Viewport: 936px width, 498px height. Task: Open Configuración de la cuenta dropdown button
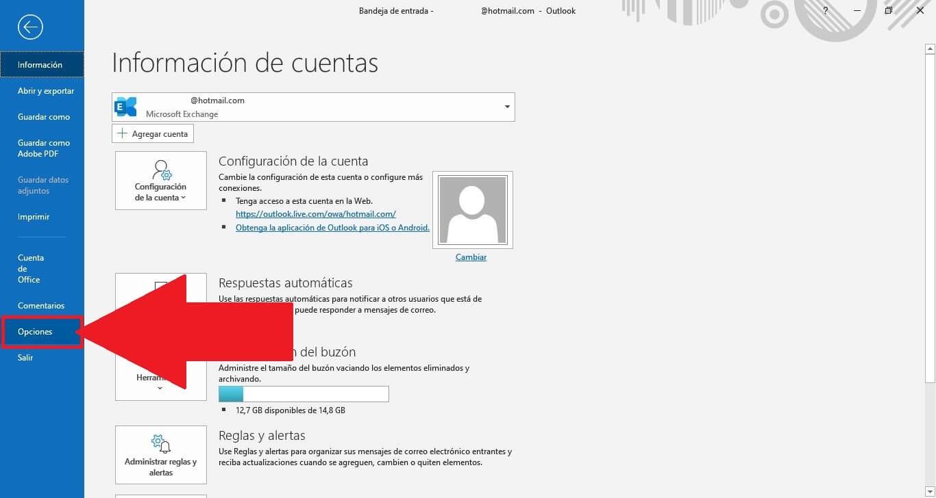pos(161,181)
